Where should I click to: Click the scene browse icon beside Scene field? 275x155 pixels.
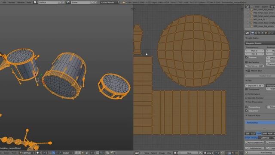[68, 3]
